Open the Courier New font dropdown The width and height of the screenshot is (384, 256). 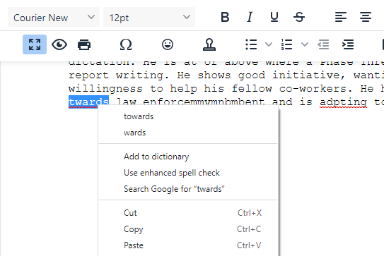[54, 17]
